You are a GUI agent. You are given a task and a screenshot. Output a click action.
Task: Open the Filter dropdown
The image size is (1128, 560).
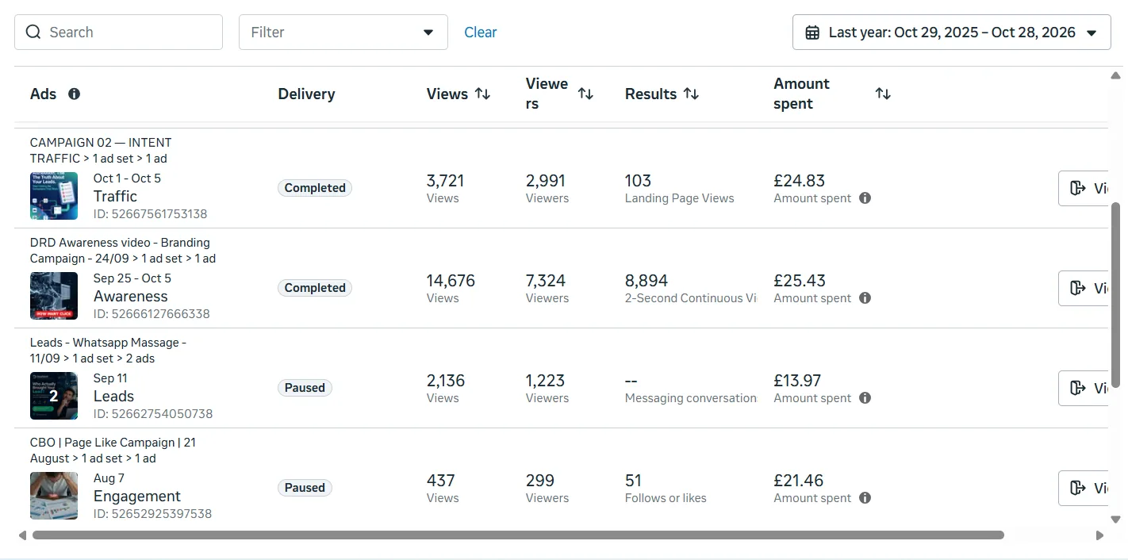click(343, 33)
